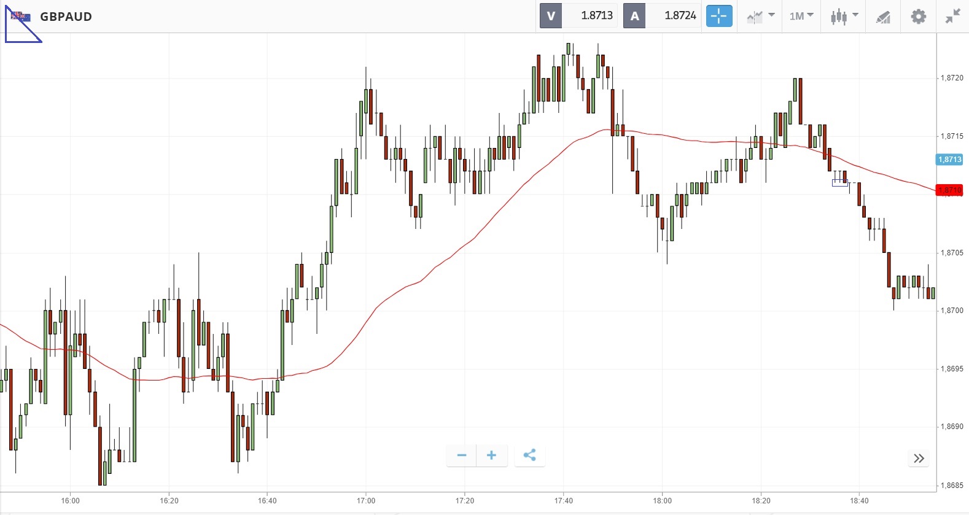Open chart settings gear
Image resolution: width=969 pixels, height=515 pixels.
click(x=918, y=16)
